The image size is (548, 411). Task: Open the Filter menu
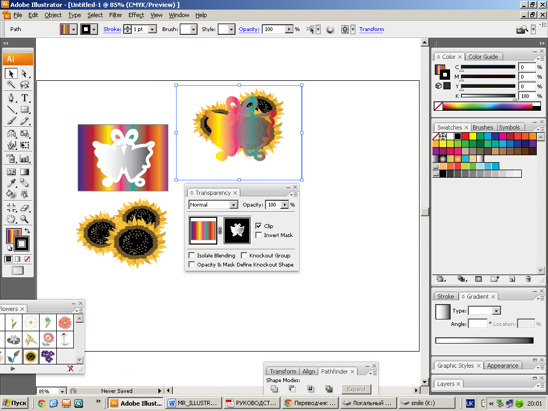coord(116,15)
